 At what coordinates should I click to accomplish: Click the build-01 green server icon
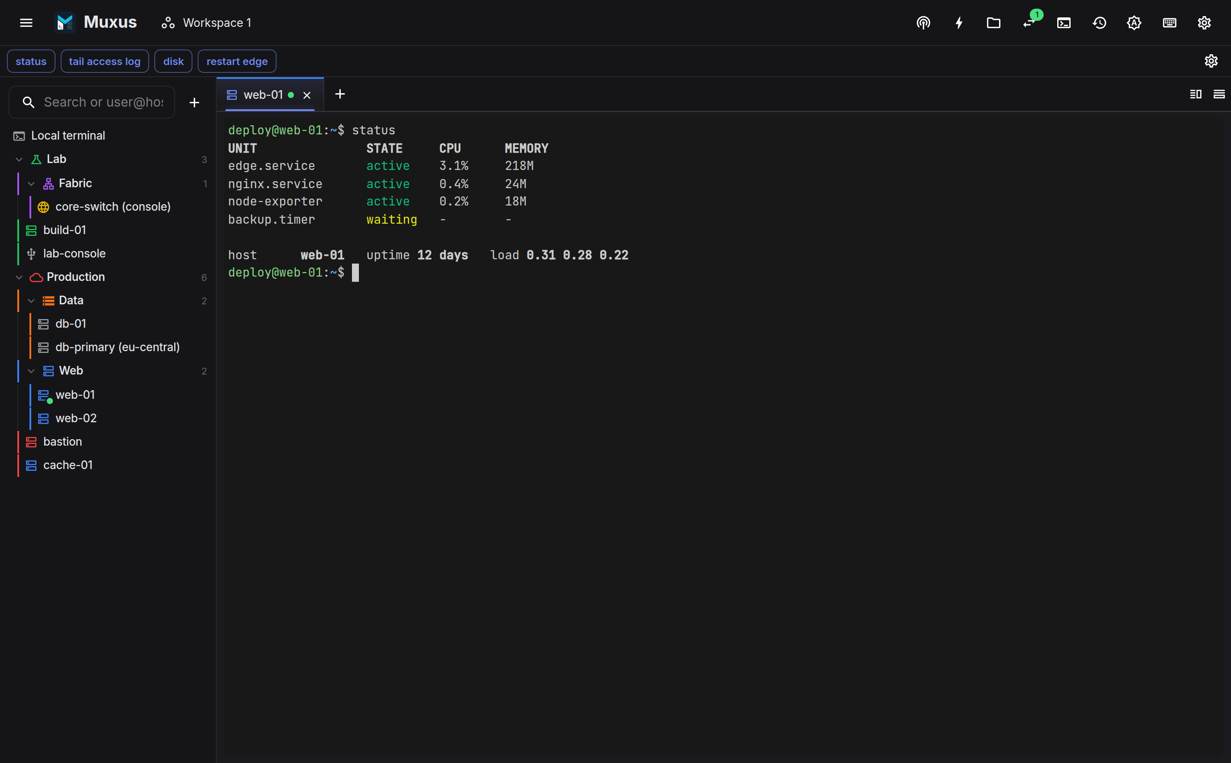[31, 231]
